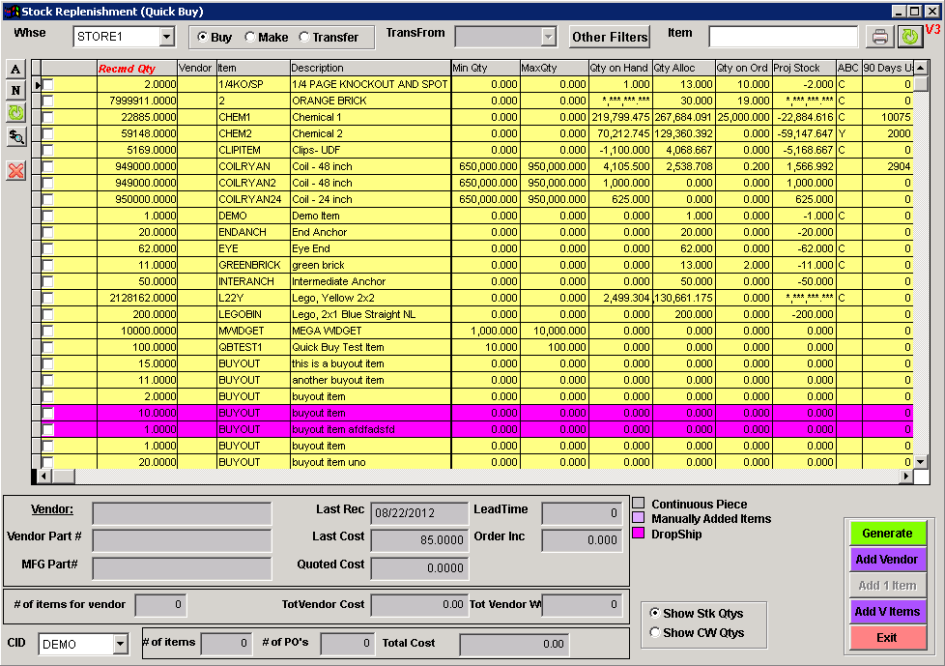This screenshot has width=945, height=666.
Task: Open Other Filters
Action: [609, 37]
